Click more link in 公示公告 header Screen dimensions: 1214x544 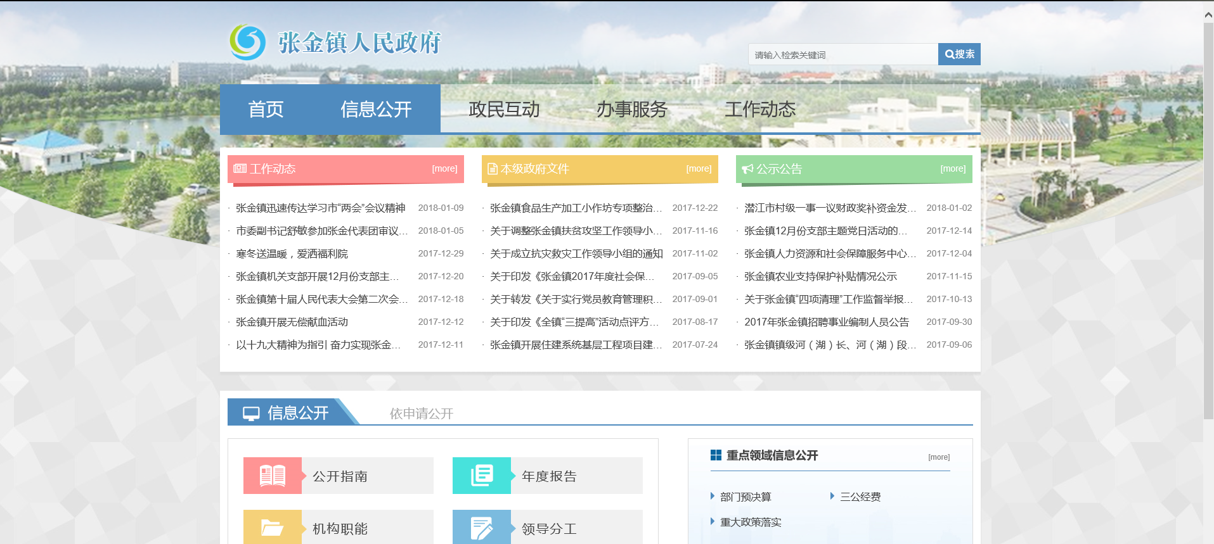coord(953,168)
